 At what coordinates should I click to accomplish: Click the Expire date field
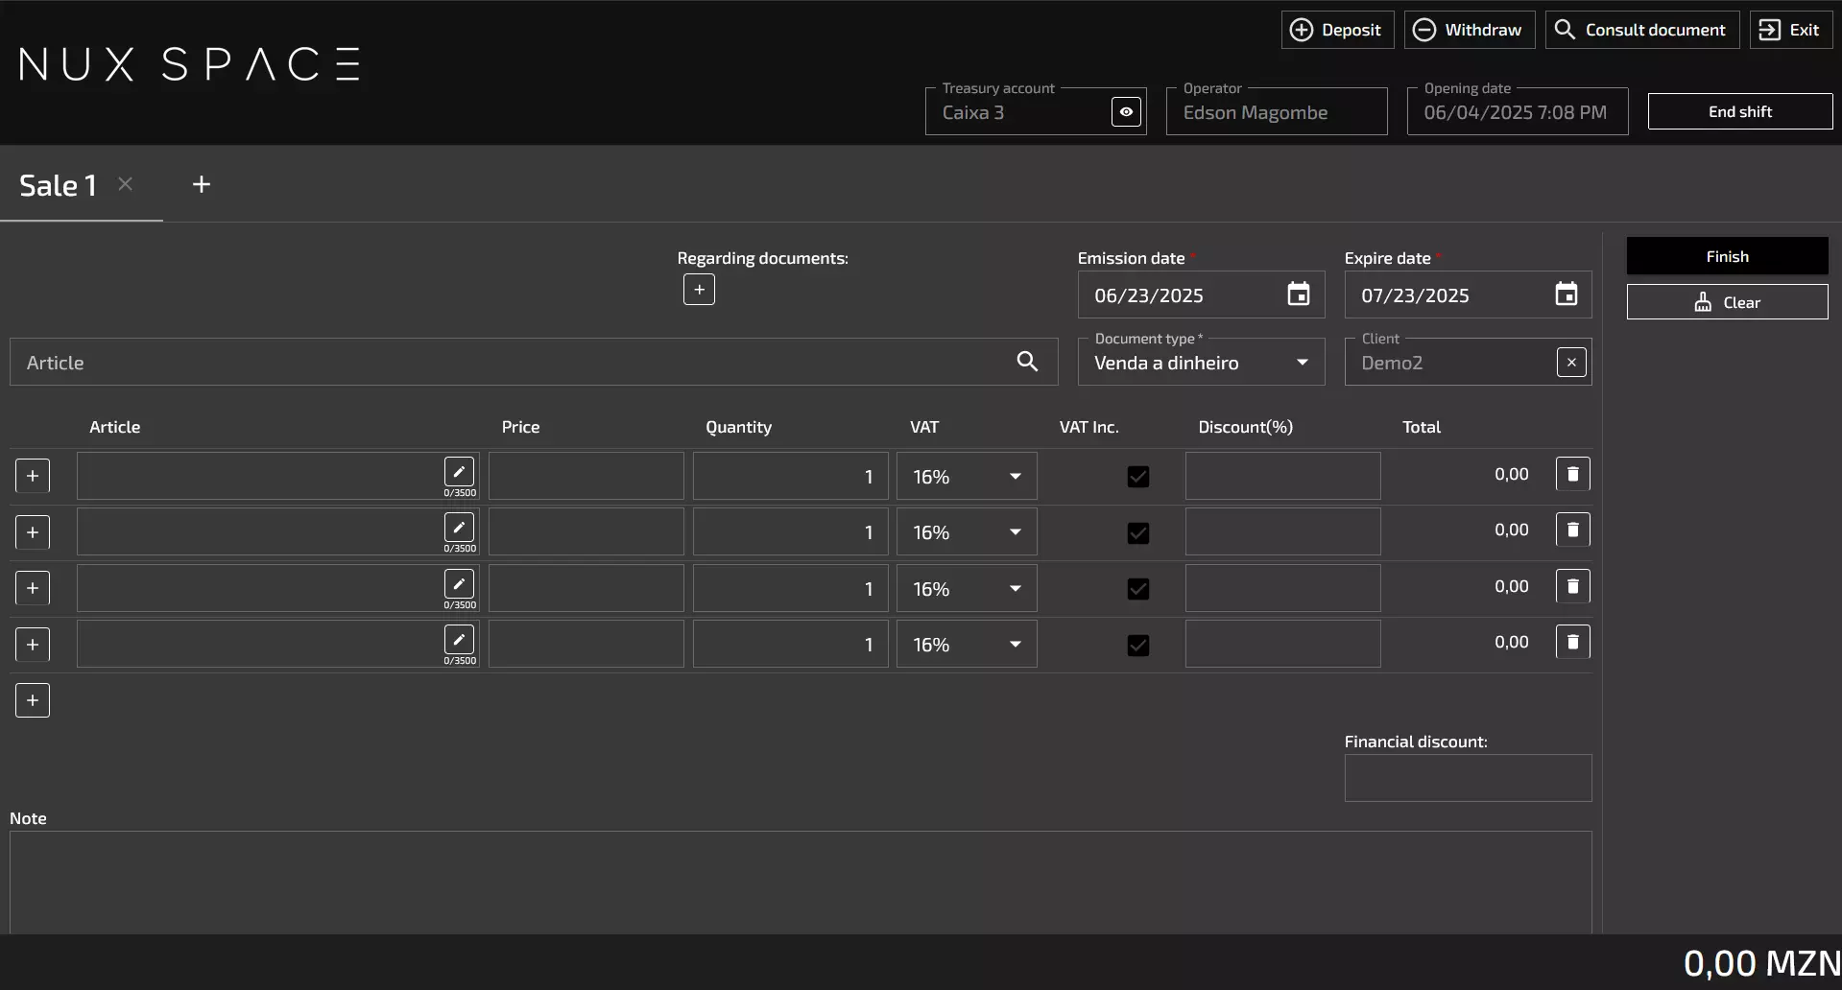coord(1468,295)
